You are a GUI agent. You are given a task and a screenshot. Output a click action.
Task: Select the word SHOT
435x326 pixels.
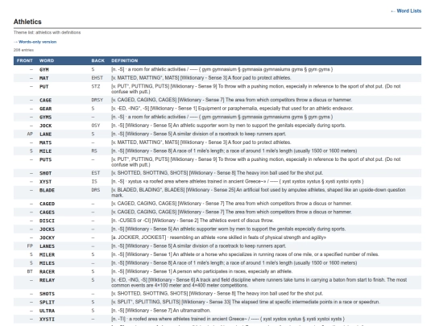tap(45, 173)
